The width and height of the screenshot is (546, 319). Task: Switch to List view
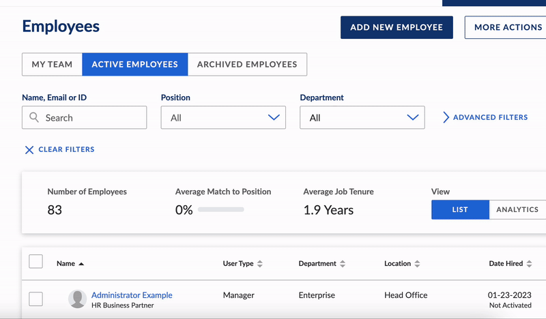coord(460,210)
